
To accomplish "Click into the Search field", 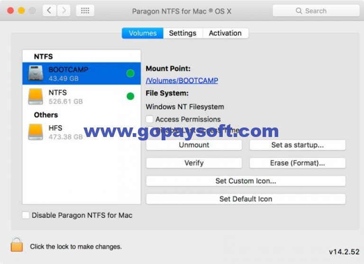I will pos(316,11).
